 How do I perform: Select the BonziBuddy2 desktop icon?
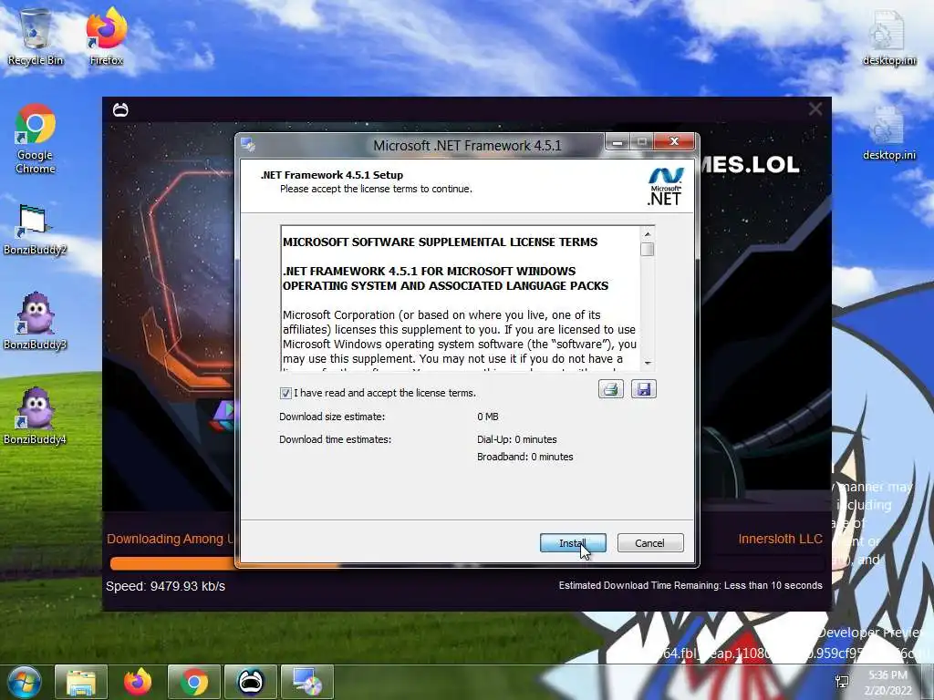coord(36,230)
